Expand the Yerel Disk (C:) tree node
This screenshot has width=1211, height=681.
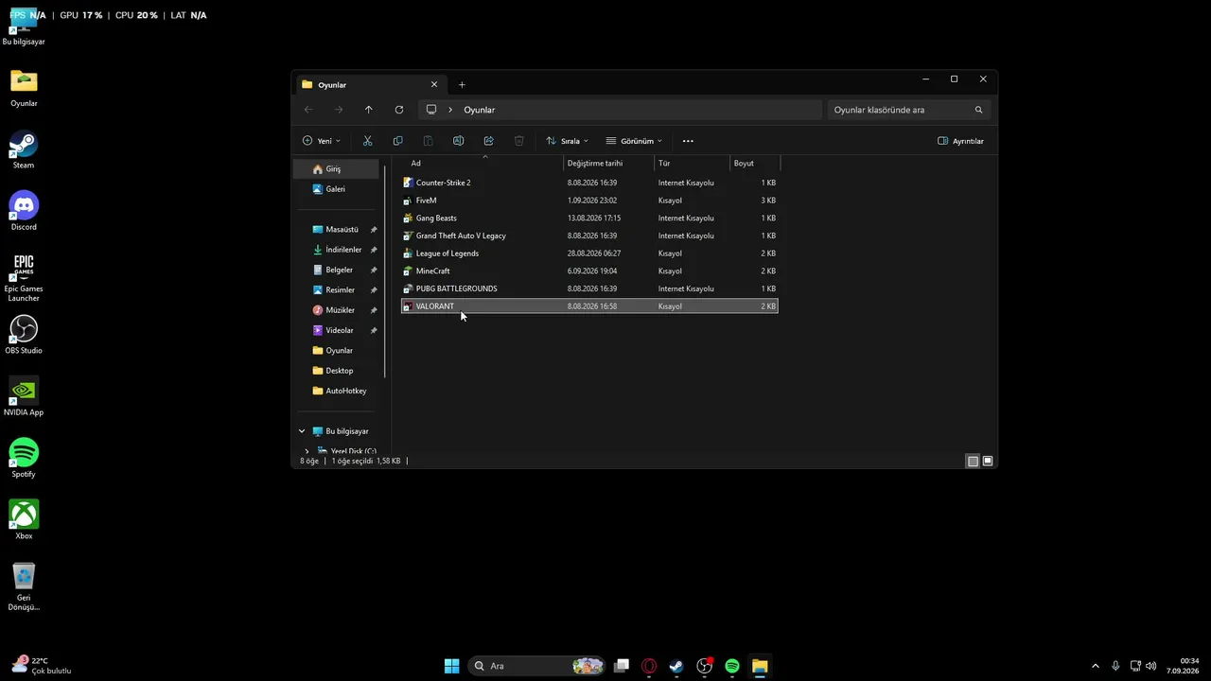307,451
